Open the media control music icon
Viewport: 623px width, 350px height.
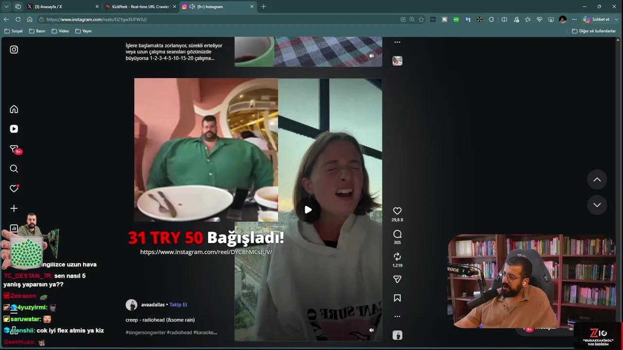(516, 19)
